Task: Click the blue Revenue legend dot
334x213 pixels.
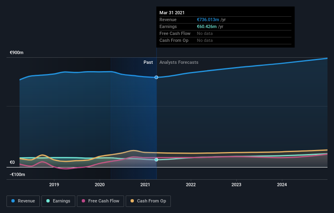Action: pyautogui.click(x=13, y=201)
